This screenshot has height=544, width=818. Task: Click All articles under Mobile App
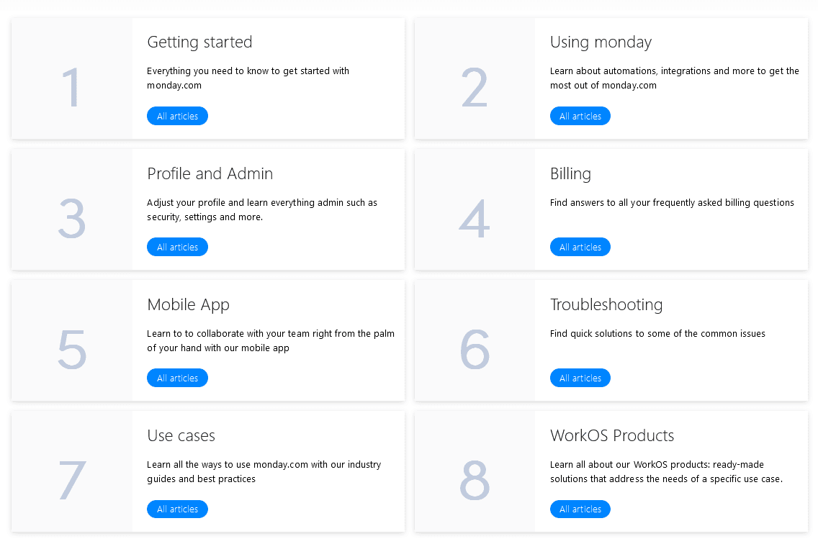(177, 378)
